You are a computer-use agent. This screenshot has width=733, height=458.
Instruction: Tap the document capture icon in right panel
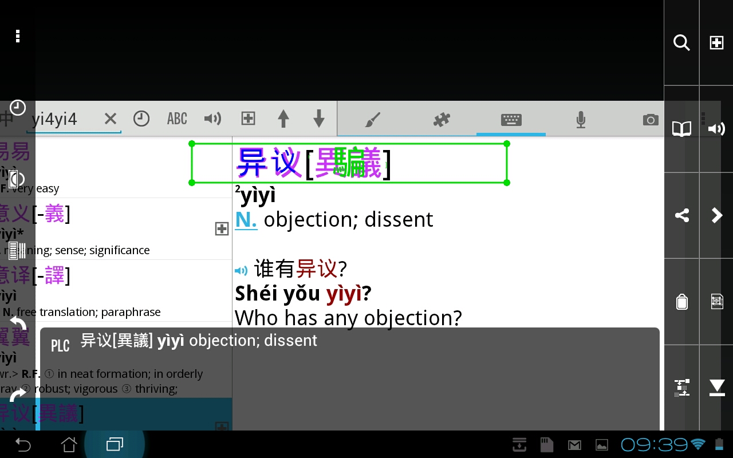click(716, 302)
